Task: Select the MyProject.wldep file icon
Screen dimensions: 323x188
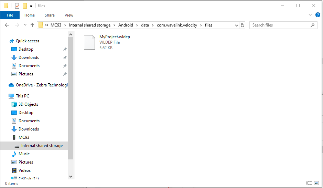Action: pos(89,42)
